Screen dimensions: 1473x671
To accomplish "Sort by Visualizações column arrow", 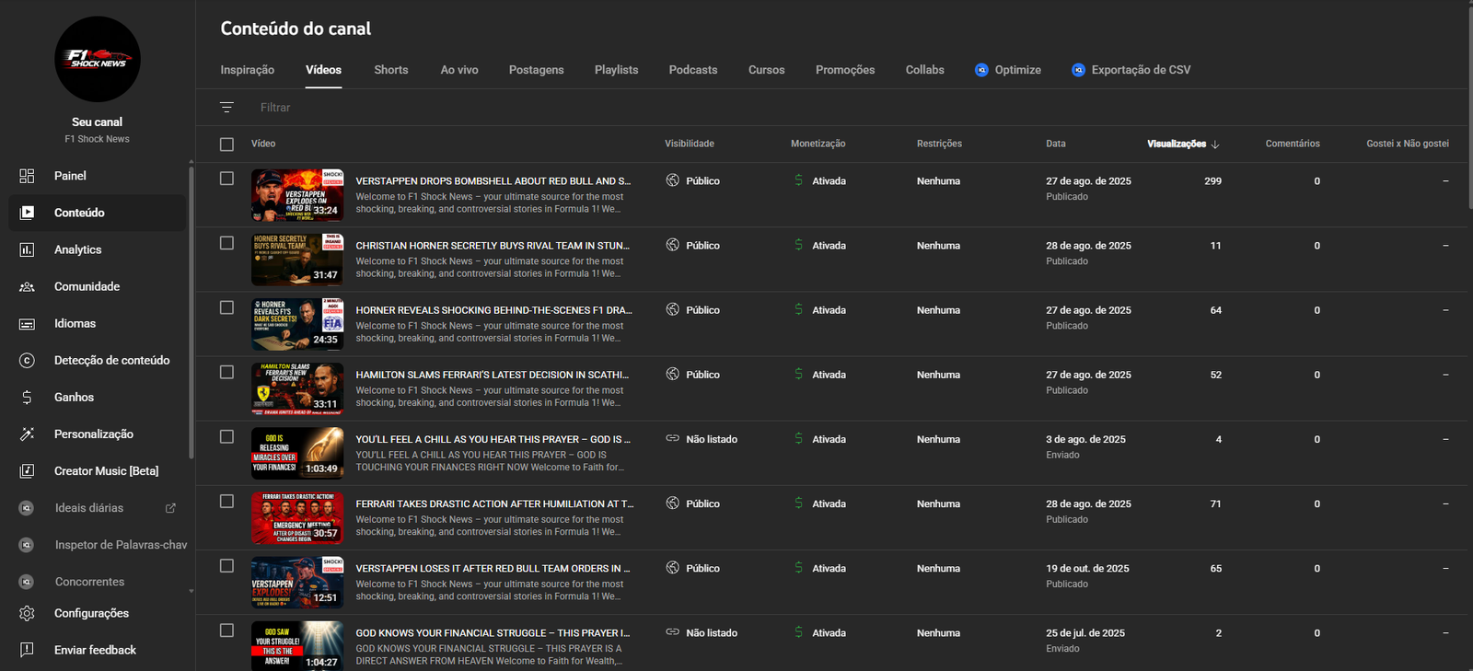I will point(1215,145).
